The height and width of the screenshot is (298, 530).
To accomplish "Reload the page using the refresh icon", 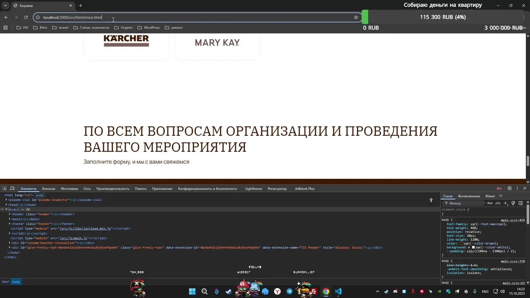I will tap(26, 17).
